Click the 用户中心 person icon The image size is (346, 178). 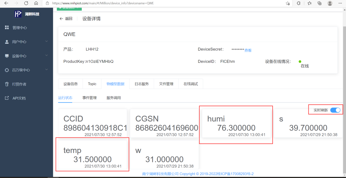7,42
